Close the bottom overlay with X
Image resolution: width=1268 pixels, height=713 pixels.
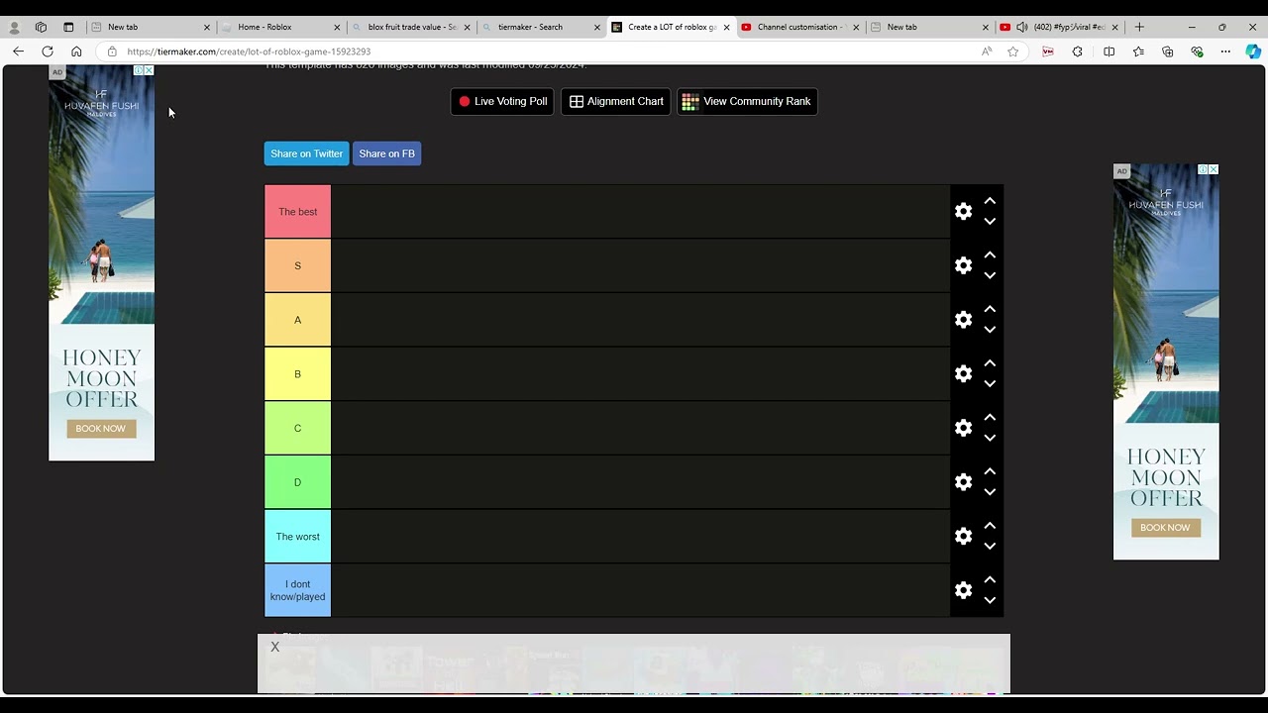(x=275, y=647)
